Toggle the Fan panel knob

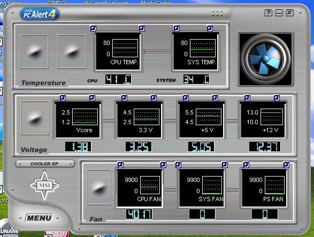click(x=99, y=187)
